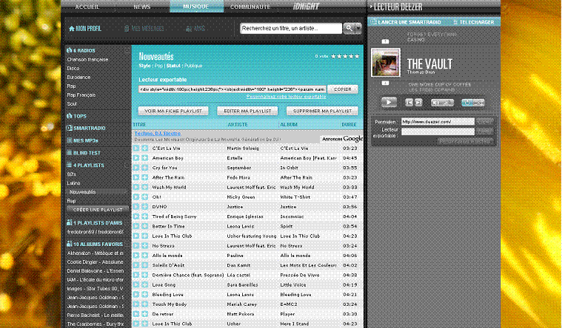The height and width of the screenshot is (328, 562).
Task: Open Personnalisez votre lecteur exportable link
Action: [286, 97]
